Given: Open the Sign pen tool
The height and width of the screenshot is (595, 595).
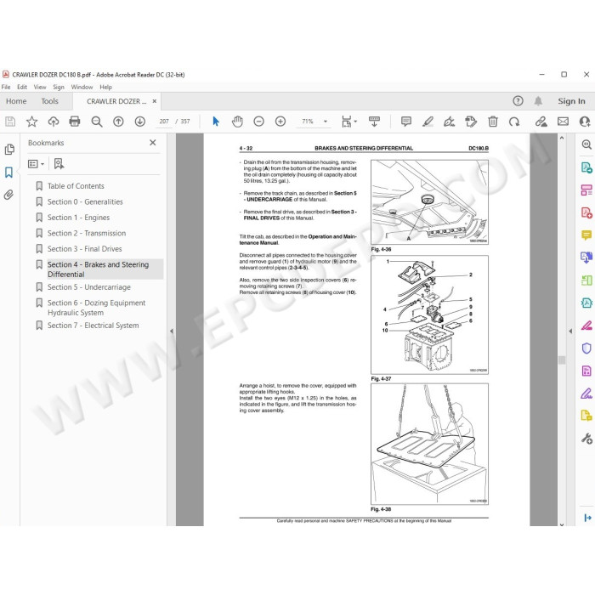Looking at the screenshot, I should (x=450, y=122).
